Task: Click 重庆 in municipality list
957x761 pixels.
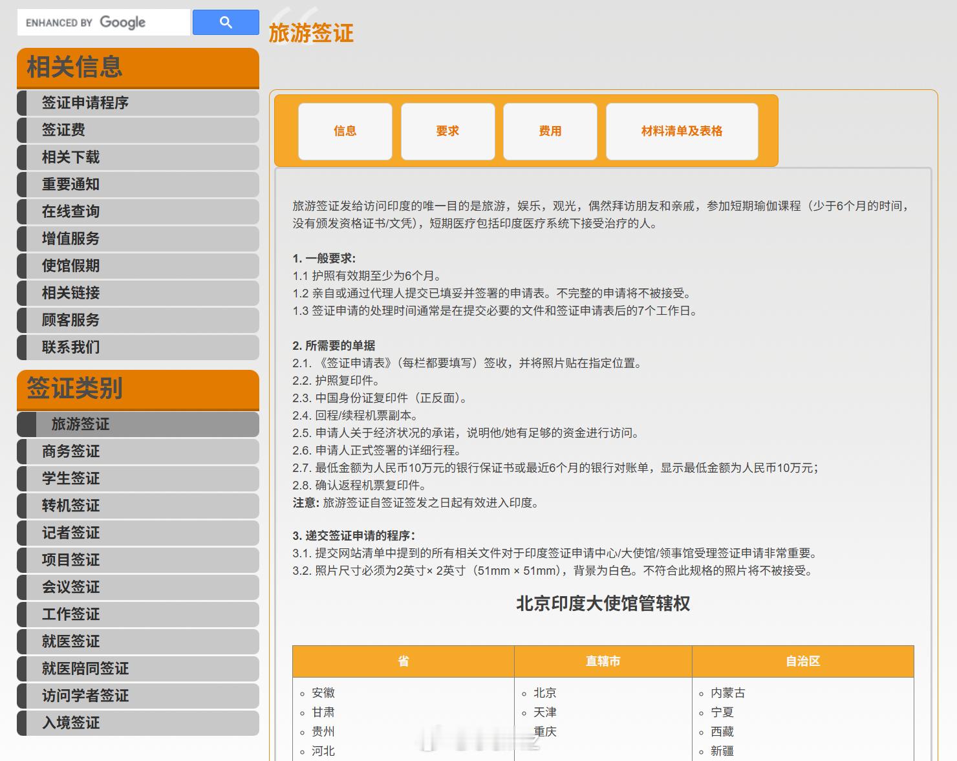Action: [545, 731]
